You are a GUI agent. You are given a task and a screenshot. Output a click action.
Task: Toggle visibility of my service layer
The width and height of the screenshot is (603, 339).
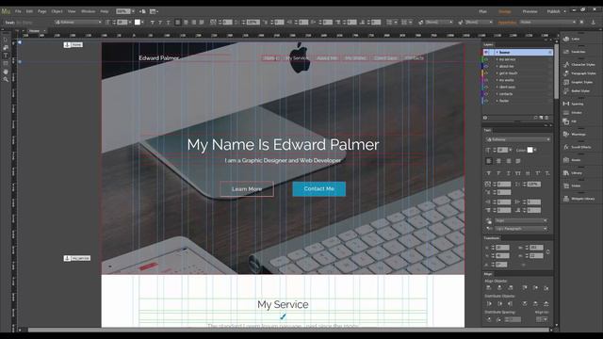coord(486,59)
